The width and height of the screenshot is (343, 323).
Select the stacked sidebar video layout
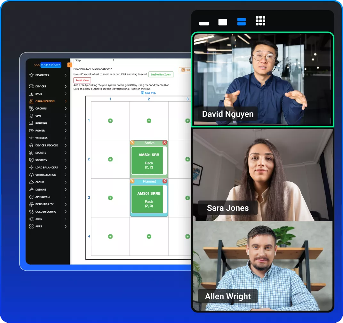pyautogui.click(x=242, y=22)
